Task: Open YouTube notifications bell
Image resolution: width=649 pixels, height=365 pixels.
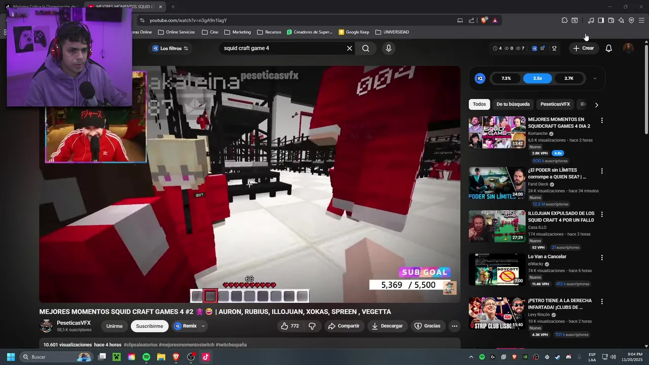Action: pos(608,48)
